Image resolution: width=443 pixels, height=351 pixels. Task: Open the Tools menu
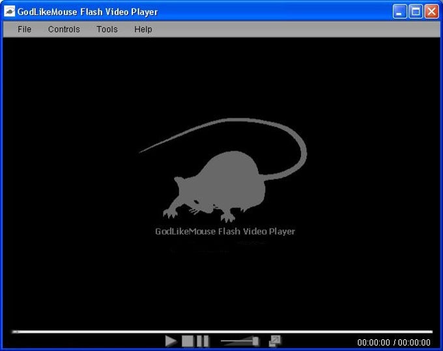(107, 29)
